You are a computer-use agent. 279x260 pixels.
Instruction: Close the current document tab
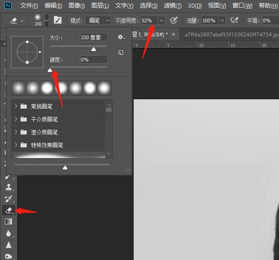[x=174, y=34]
